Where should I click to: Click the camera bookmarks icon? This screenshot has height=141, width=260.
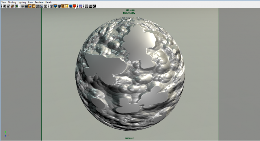pyautogui.click(x=12, y=6)
